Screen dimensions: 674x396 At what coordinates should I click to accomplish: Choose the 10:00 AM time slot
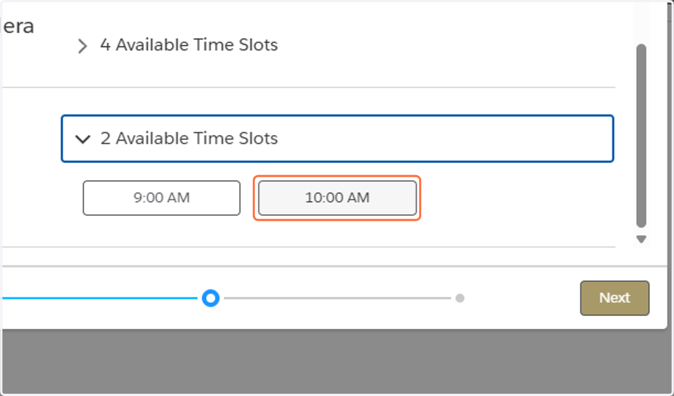pos(337,198)
